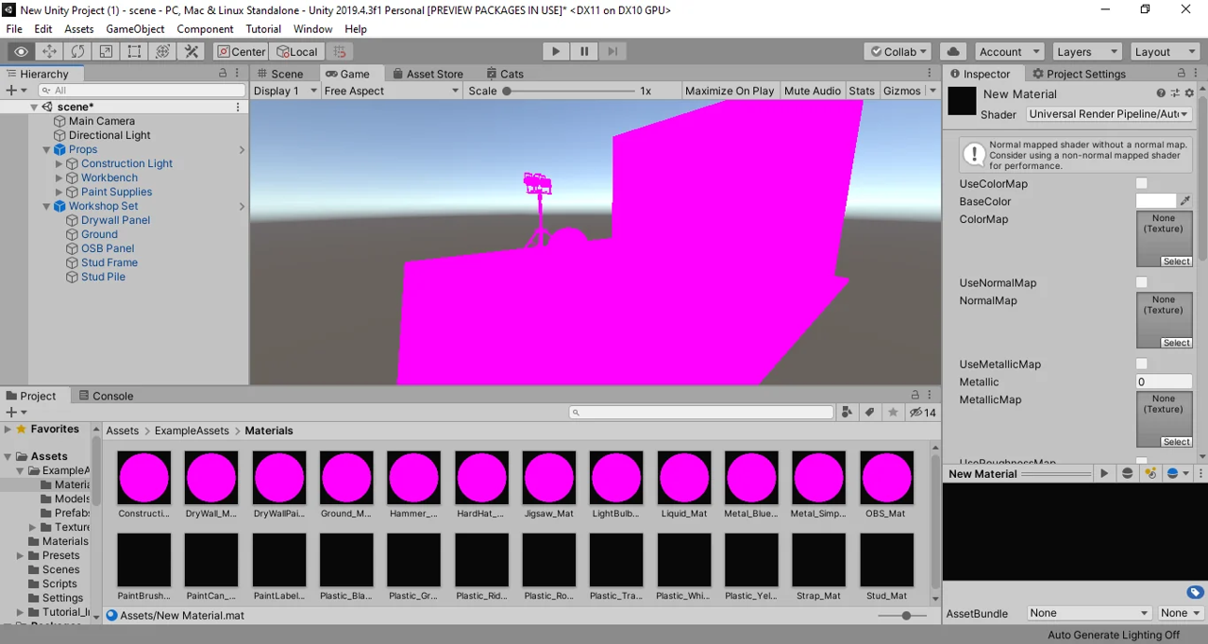
Task: Search by type in Project panel
Action: click(847, 413)
